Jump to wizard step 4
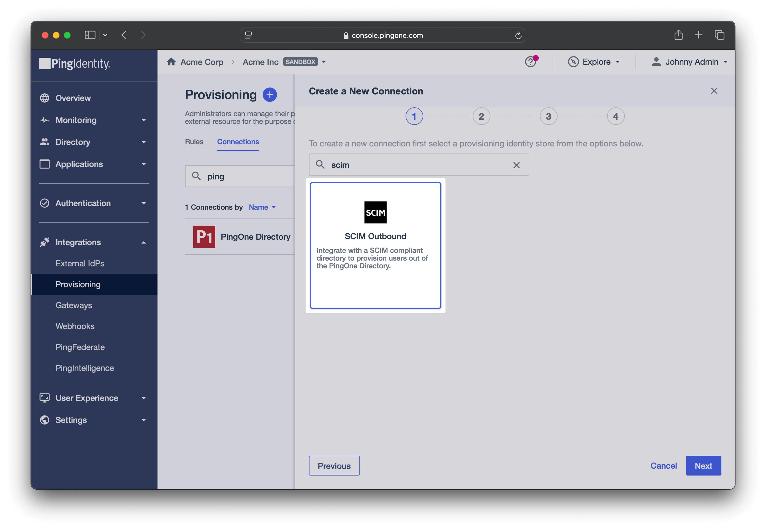The image size is (766, 530). tap(615, 116)
